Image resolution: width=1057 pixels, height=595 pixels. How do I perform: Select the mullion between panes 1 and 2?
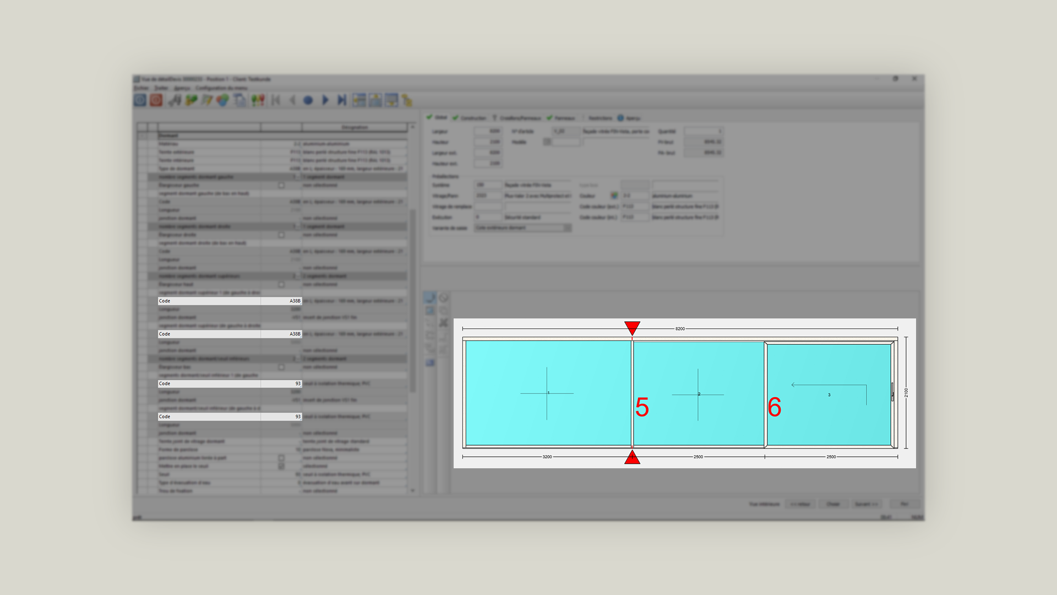tap(632, 393)
